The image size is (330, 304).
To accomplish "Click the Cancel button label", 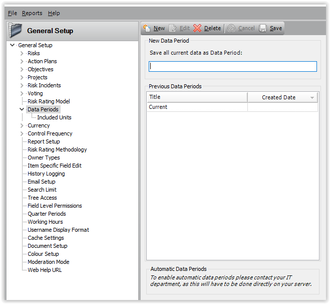I will point(246,28).
